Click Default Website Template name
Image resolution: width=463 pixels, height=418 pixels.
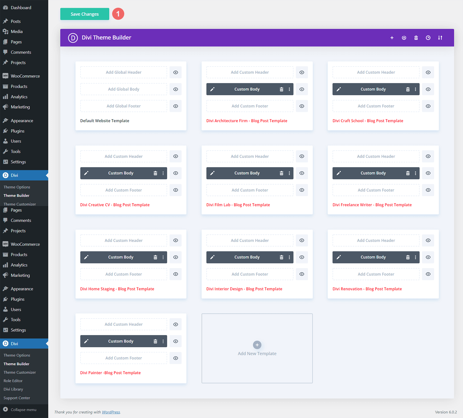[105, 121]
